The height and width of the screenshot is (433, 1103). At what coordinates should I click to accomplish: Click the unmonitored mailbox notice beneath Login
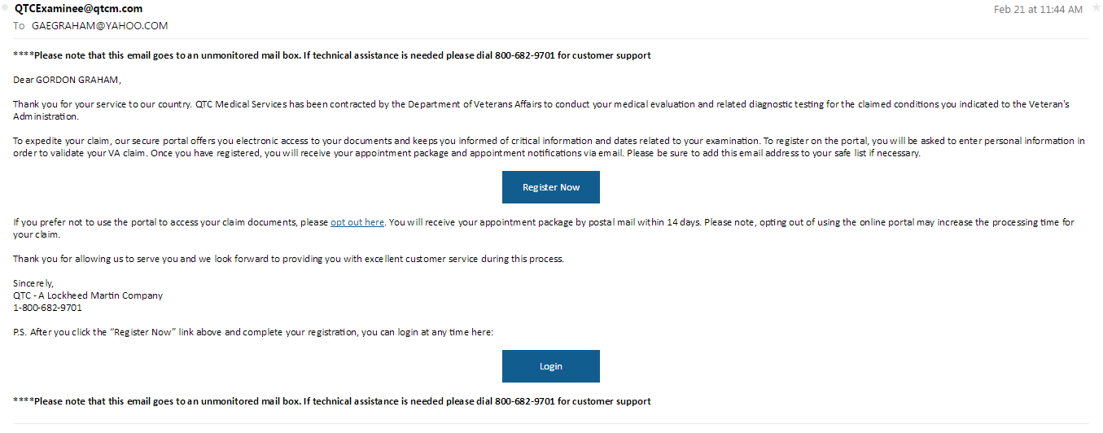[332, 401]
